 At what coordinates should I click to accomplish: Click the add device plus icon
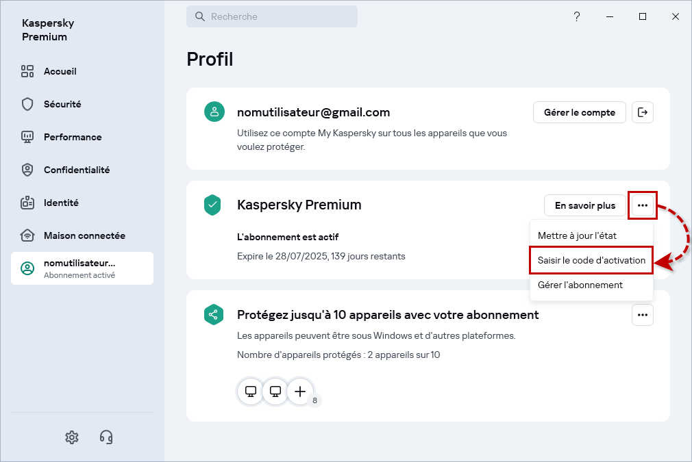tap(299, 392)
